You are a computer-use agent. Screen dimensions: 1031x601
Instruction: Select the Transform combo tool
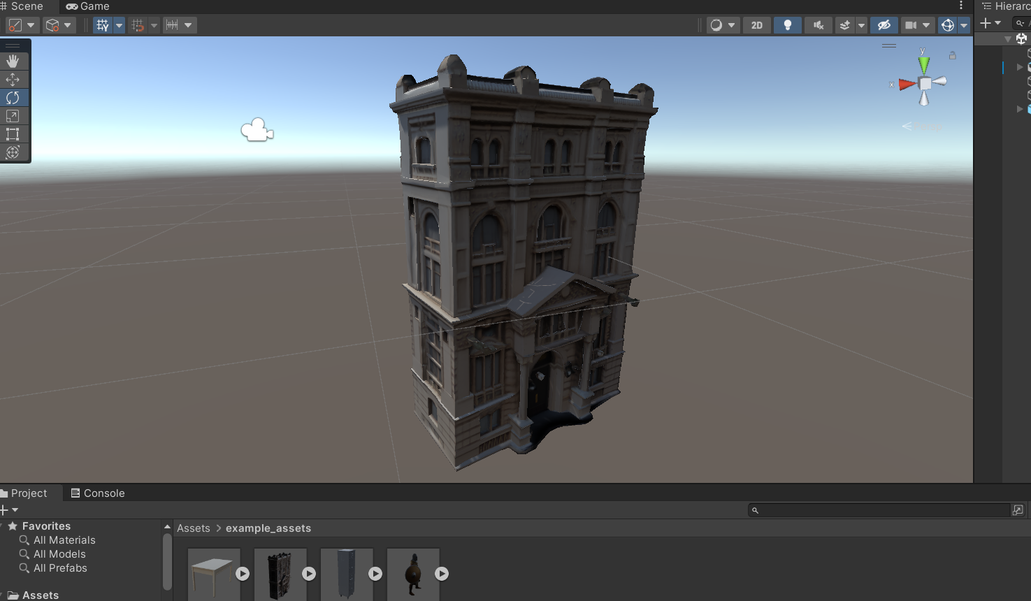(14, 152)
